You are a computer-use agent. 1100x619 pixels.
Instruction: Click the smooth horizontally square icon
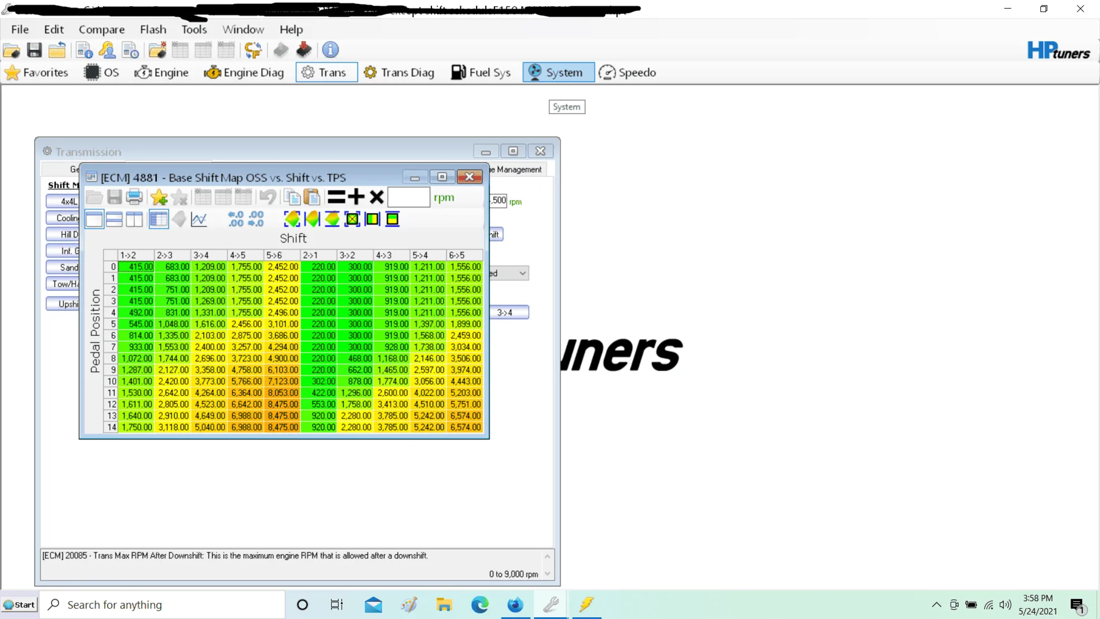(372, 219)
